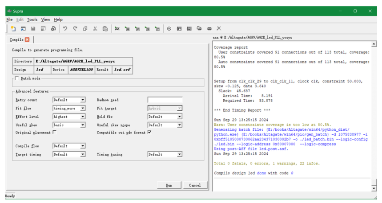
Task: Click the dotted chip toolbar icon
Action: (199, 28)
